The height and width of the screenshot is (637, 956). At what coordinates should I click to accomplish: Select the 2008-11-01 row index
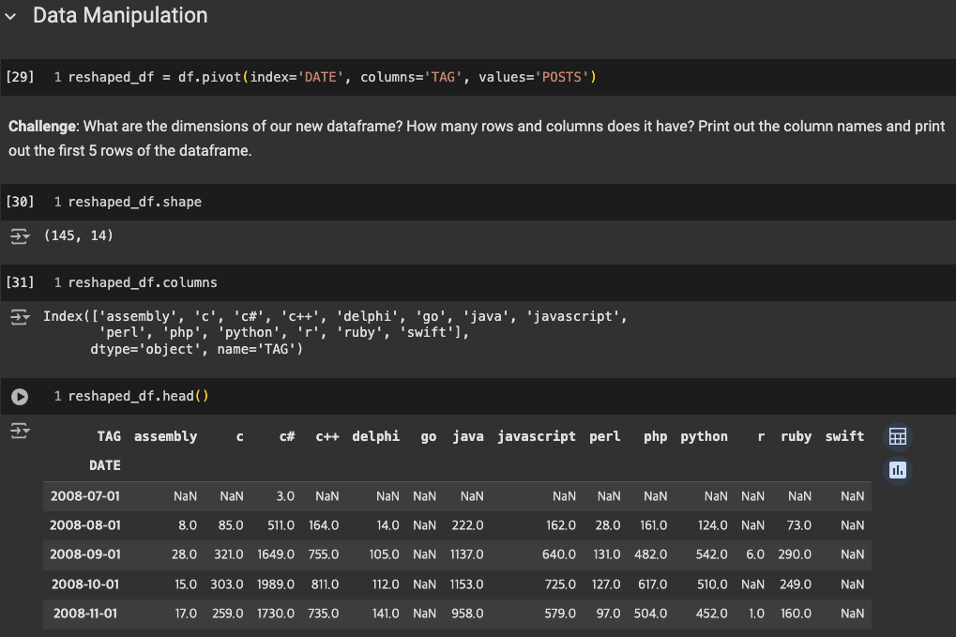[85, 614]
